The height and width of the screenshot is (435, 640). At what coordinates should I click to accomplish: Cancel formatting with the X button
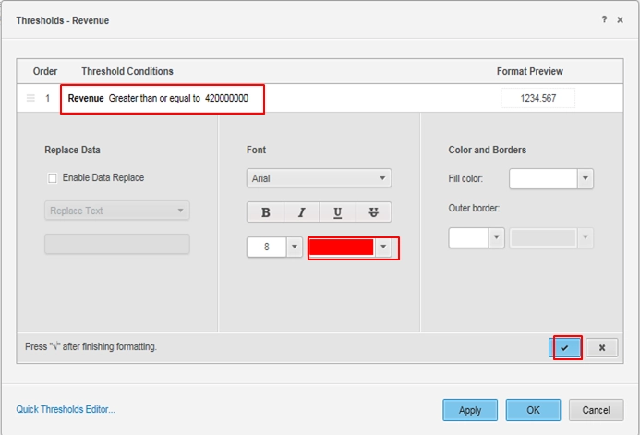(x=601, y=347)
